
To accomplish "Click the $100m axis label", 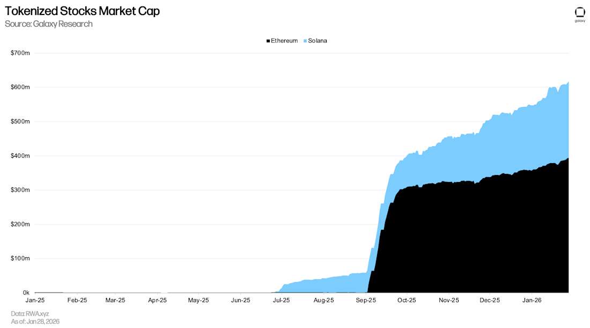I will click(20, 258).
